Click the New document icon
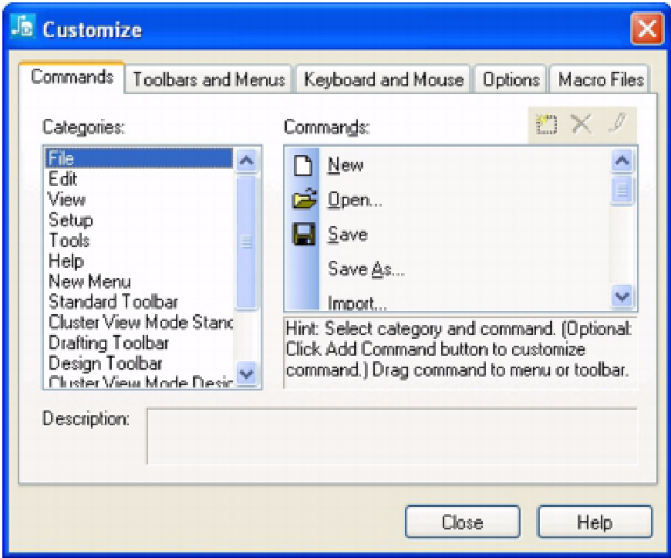This screenshot has width=671, height=558. point(303,165)
